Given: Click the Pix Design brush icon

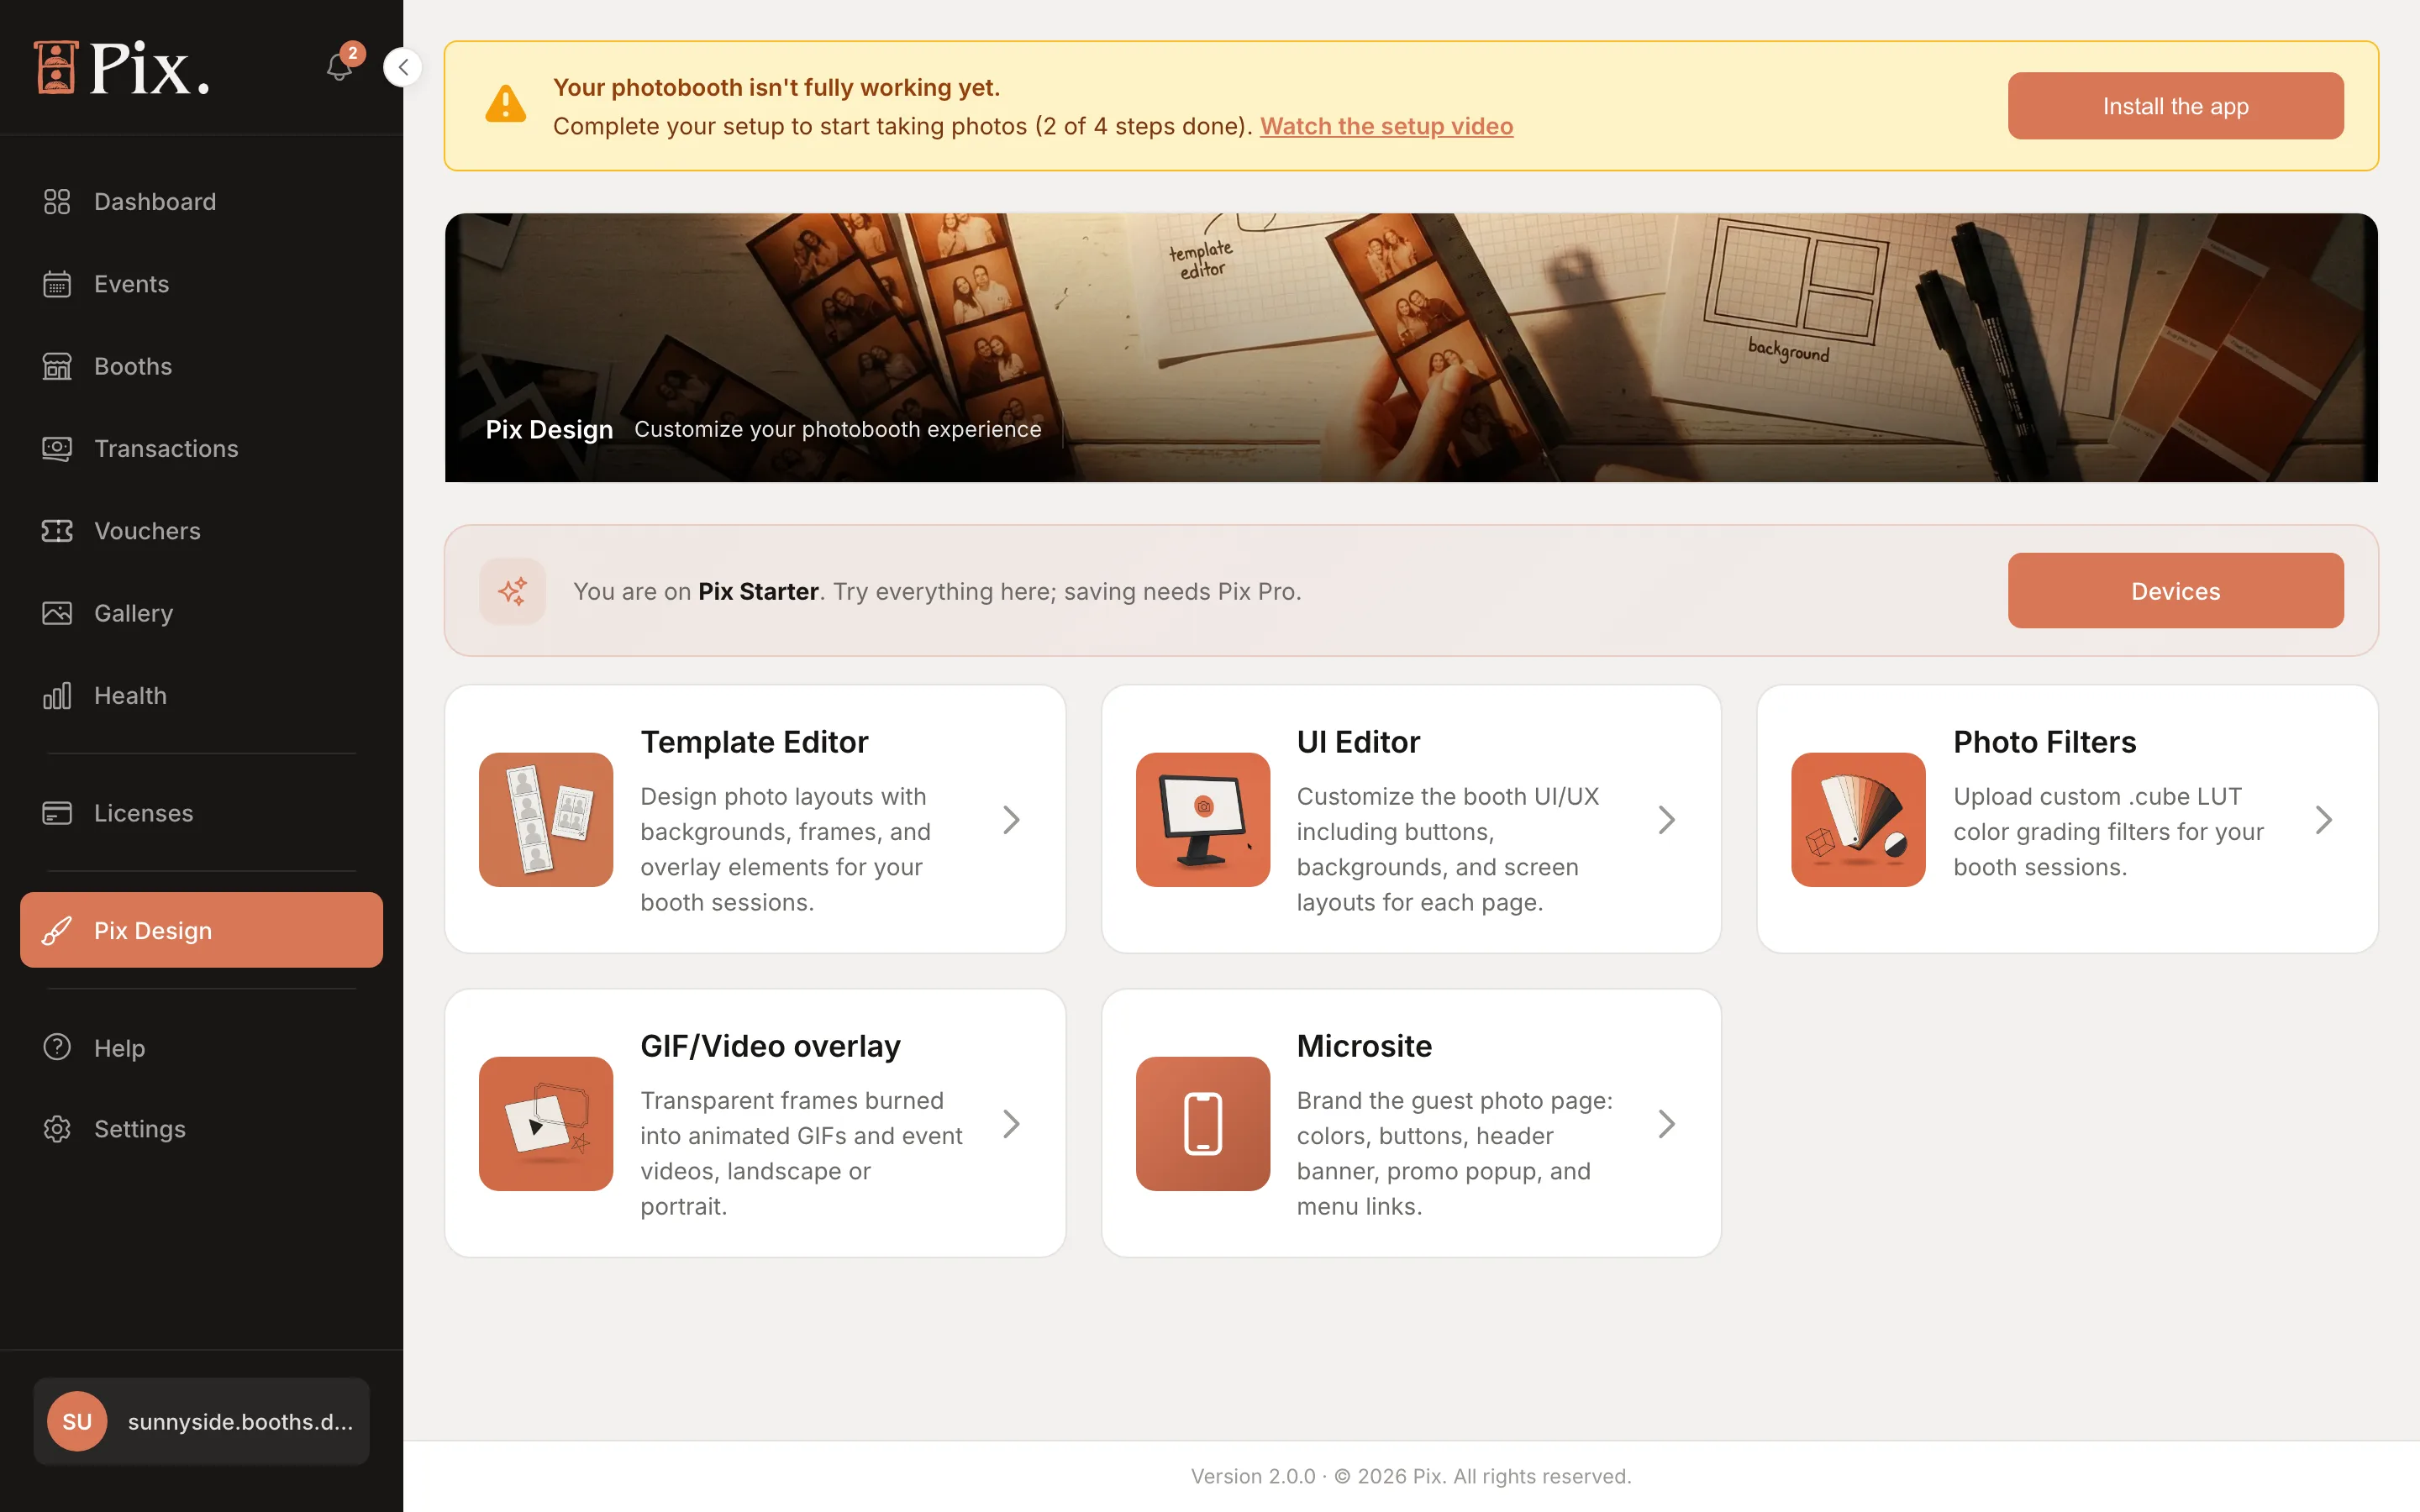Looking at the screenshot, I should click(57, 931).
